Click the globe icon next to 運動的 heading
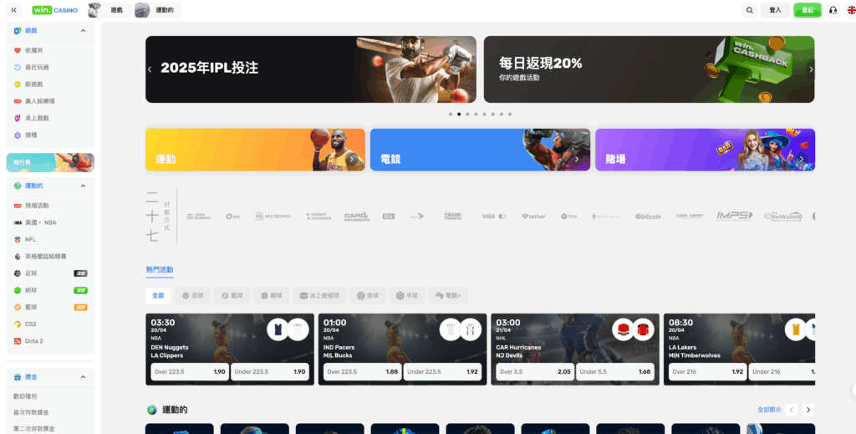 (152, 410)
